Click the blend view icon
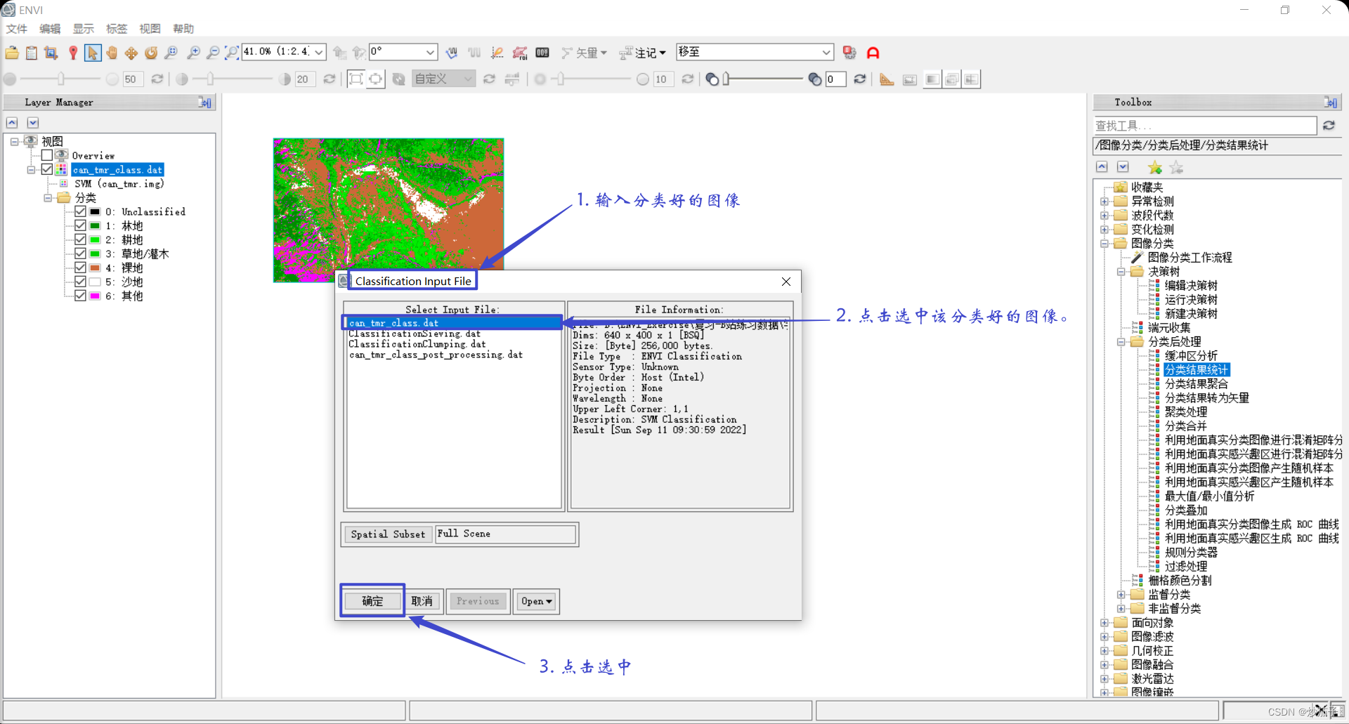1349x724 pixels. point(932,79)
